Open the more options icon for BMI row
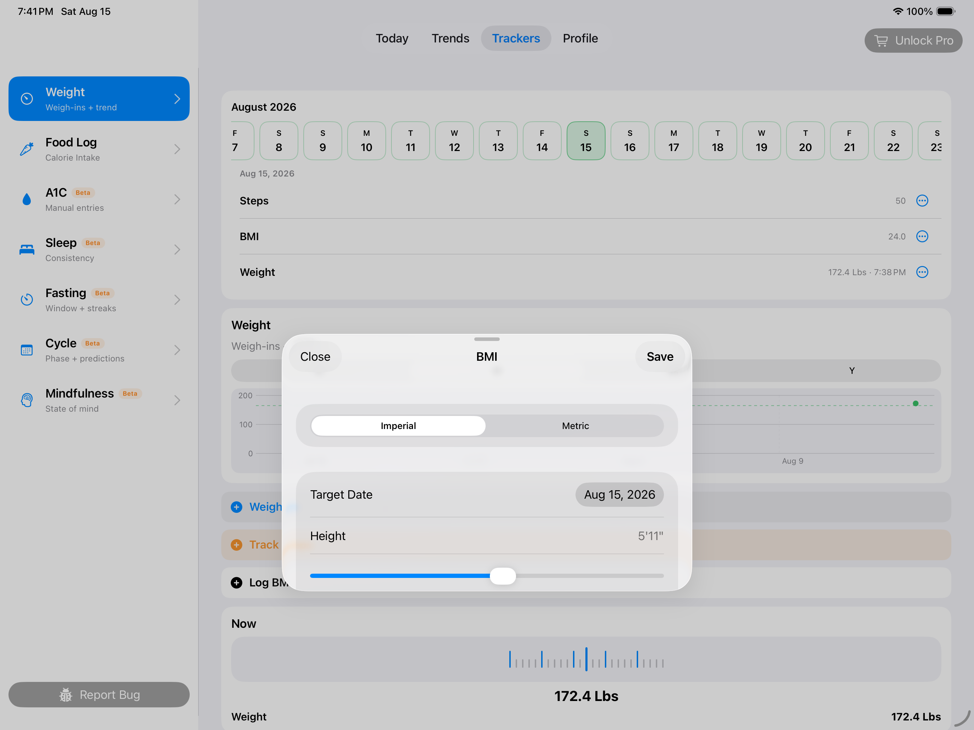Viewport: 974px width, 730px height. pos(922,236)
